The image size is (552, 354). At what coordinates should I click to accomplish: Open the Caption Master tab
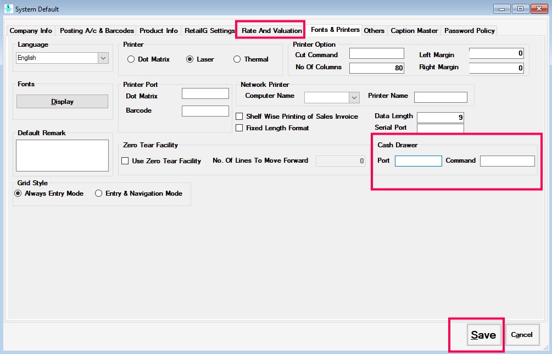tap(414, 31)
